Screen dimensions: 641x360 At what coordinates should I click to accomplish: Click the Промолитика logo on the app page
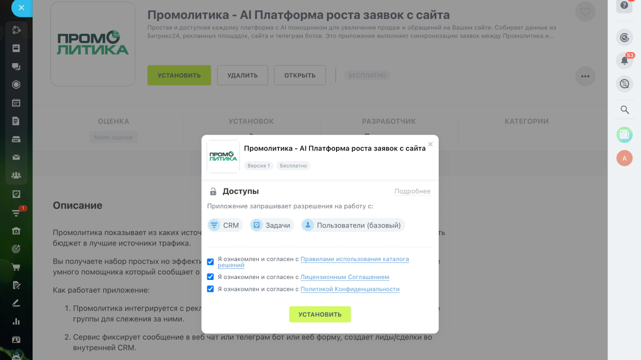93,43
